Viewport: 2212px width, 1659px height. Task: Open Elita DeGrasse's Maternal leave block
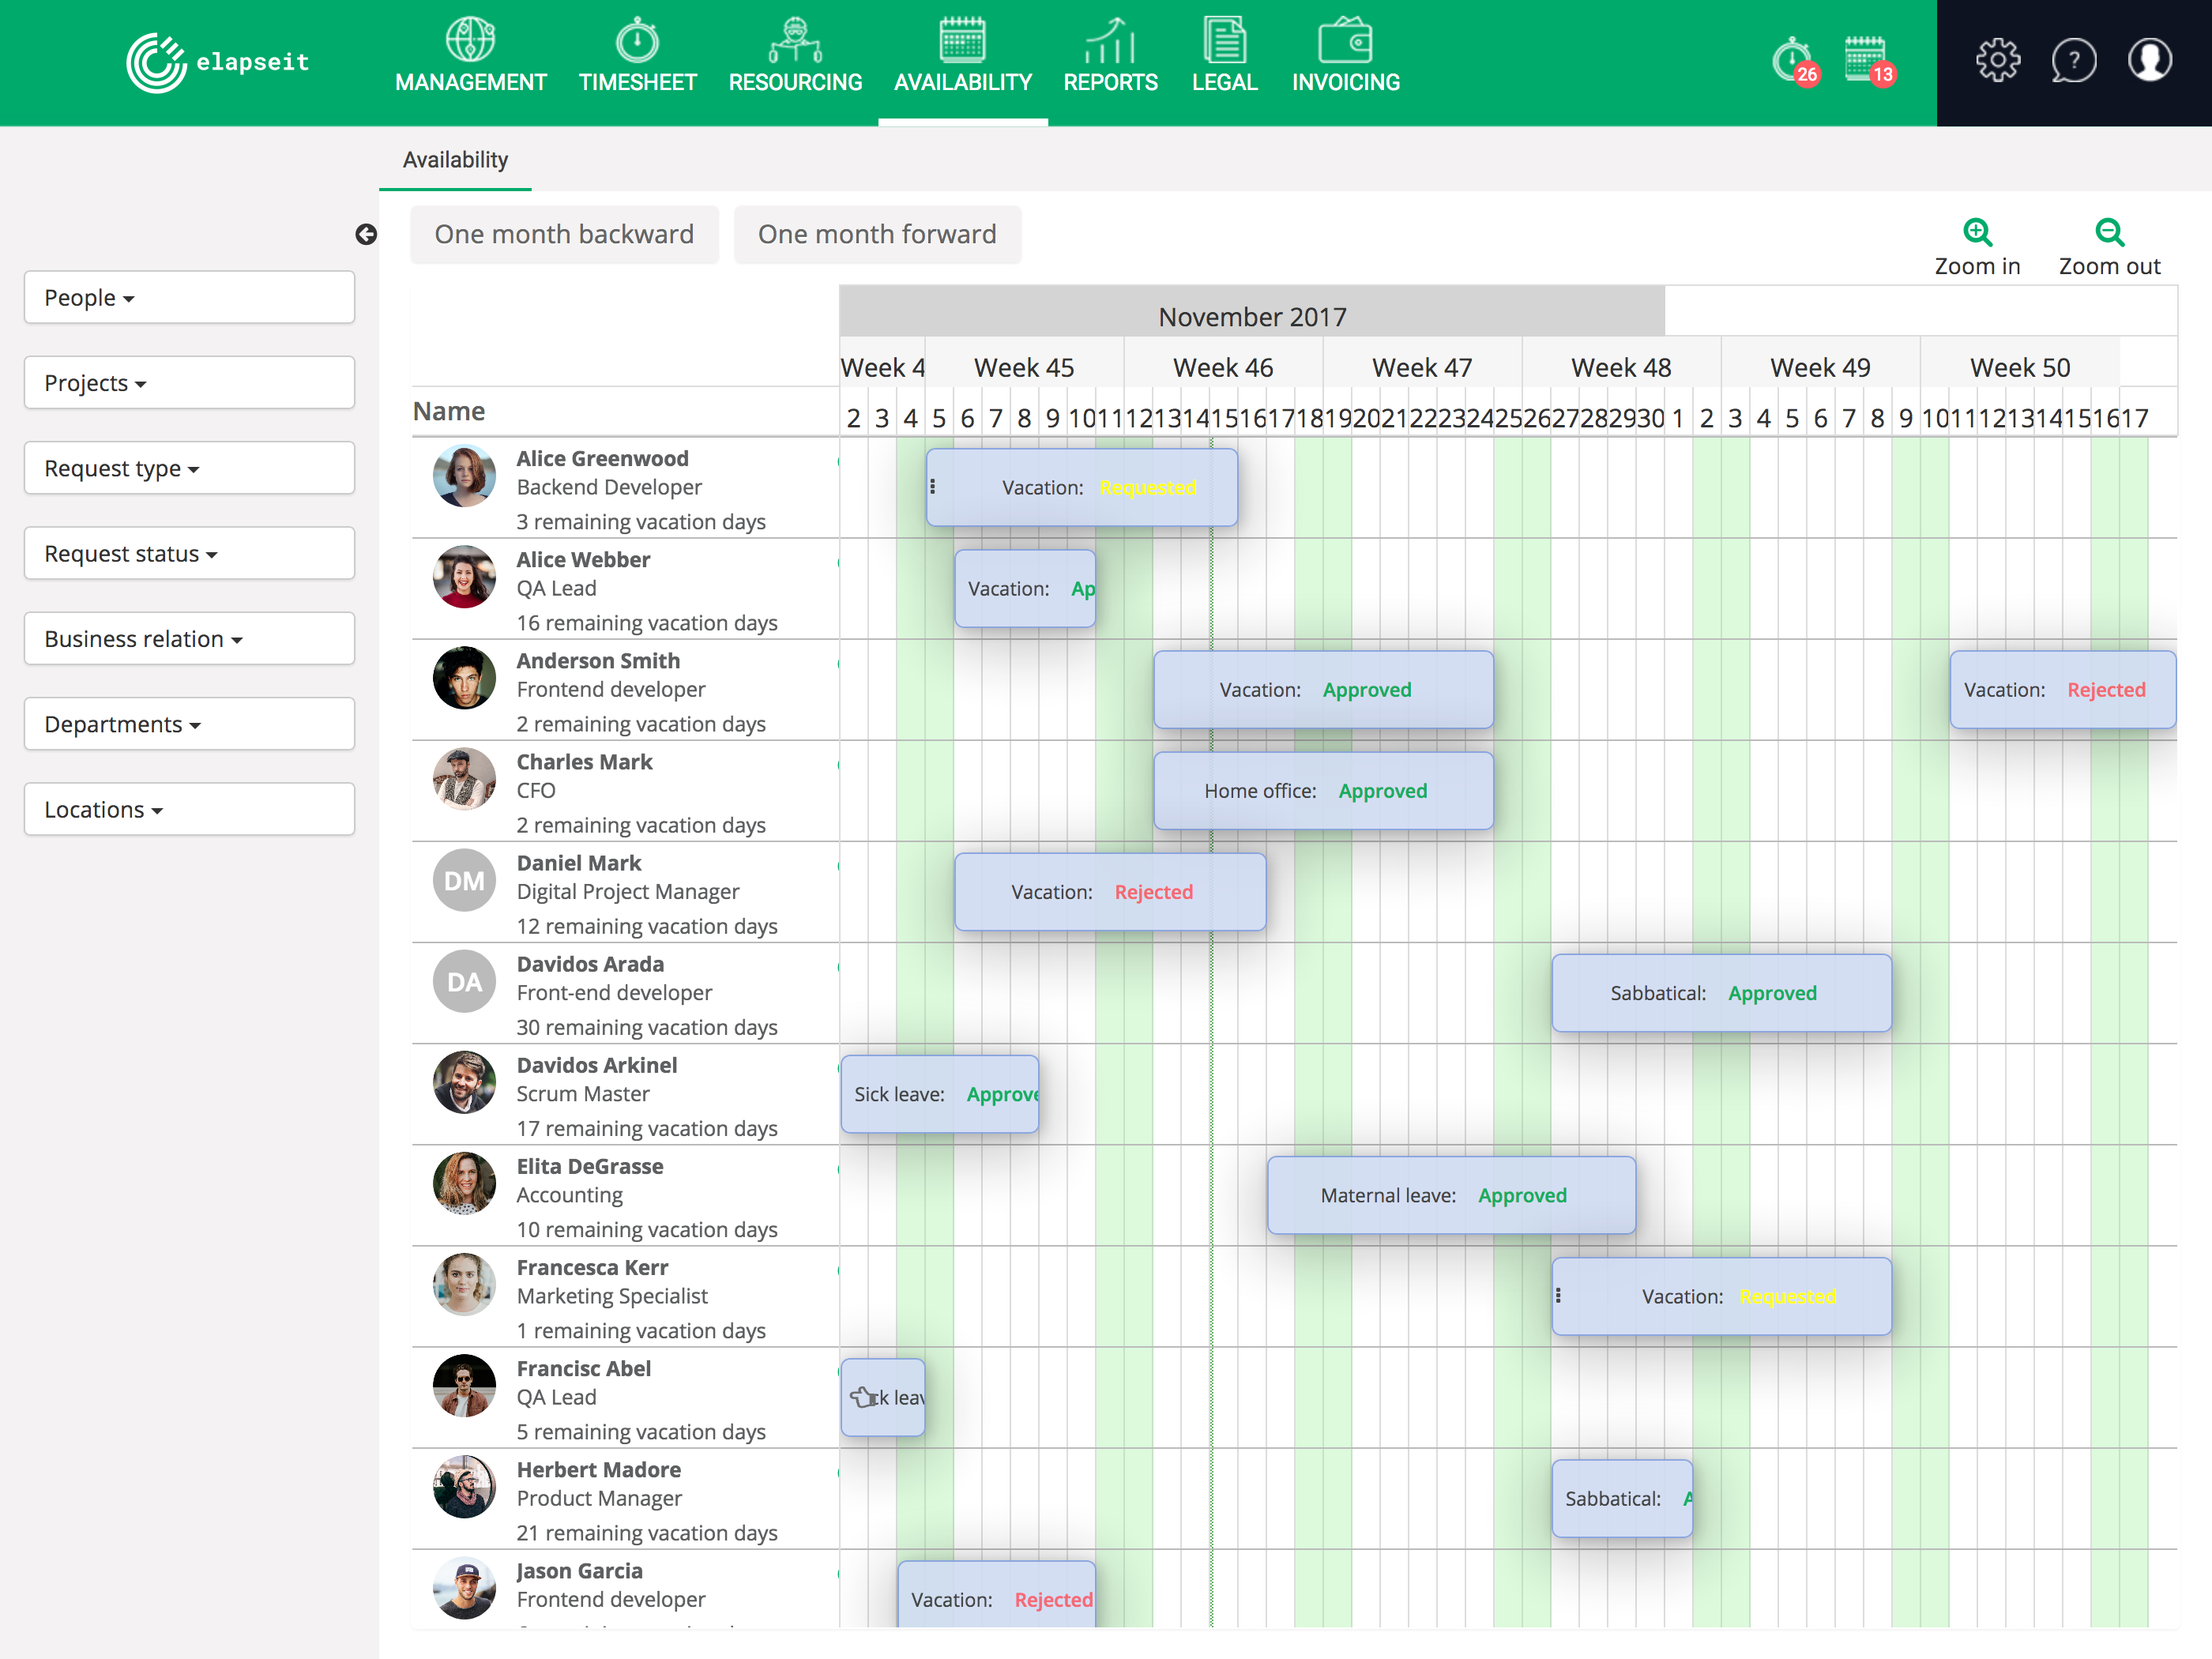(x=1451, y=1195)
